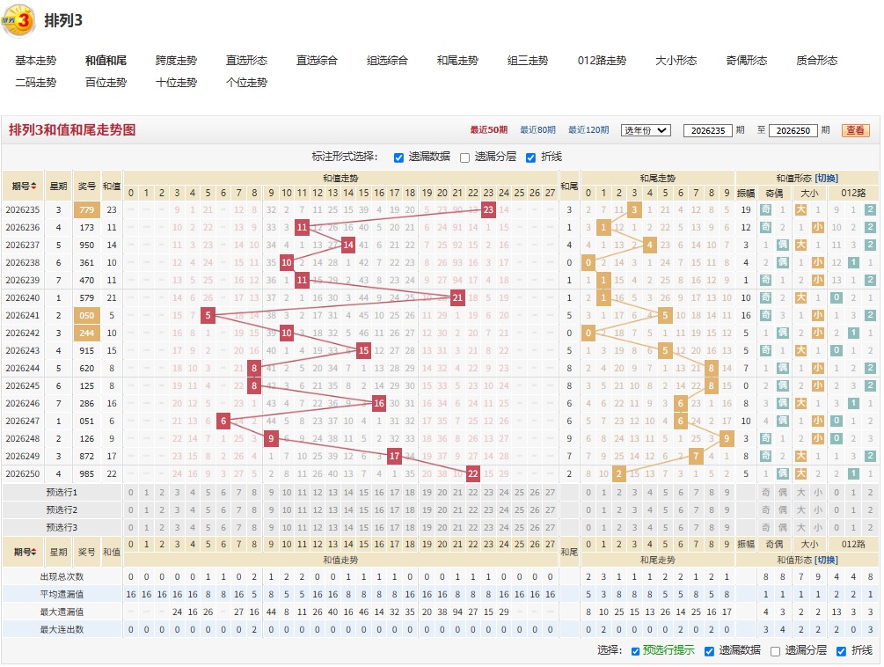This screenshot has height=667, width=884.
Task: Select 和值 16 marker in row 2026246
Action: 379,403
